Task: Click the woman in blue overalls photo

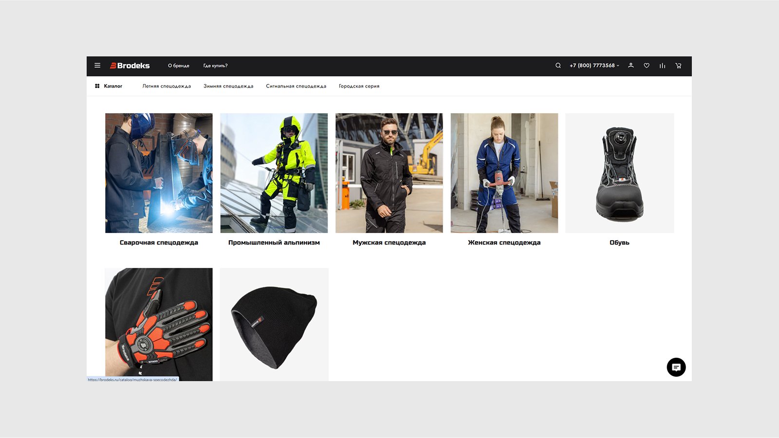Action: pyautogui.click(x=504, y=173)
